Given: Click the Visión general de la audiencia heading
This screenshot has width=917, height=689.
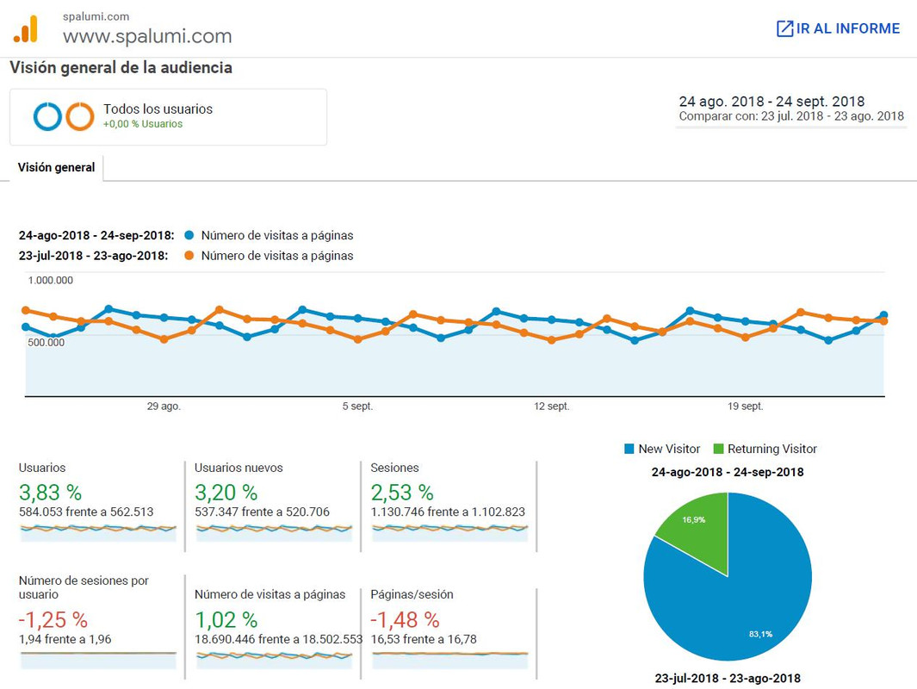Looking at the screenshot, I should [x=121, y=68].
